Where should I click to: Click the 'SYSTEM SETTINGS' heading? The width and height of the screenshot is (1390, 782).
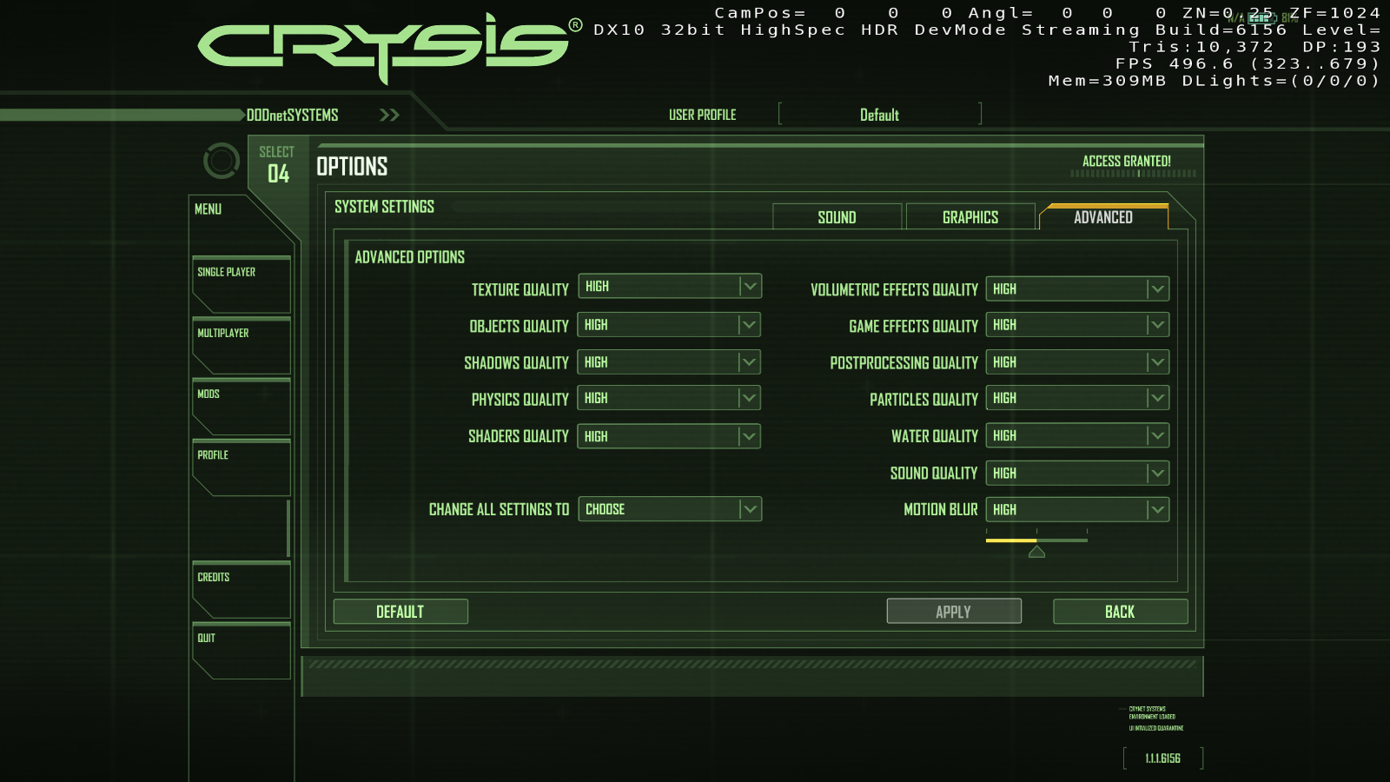385,207
